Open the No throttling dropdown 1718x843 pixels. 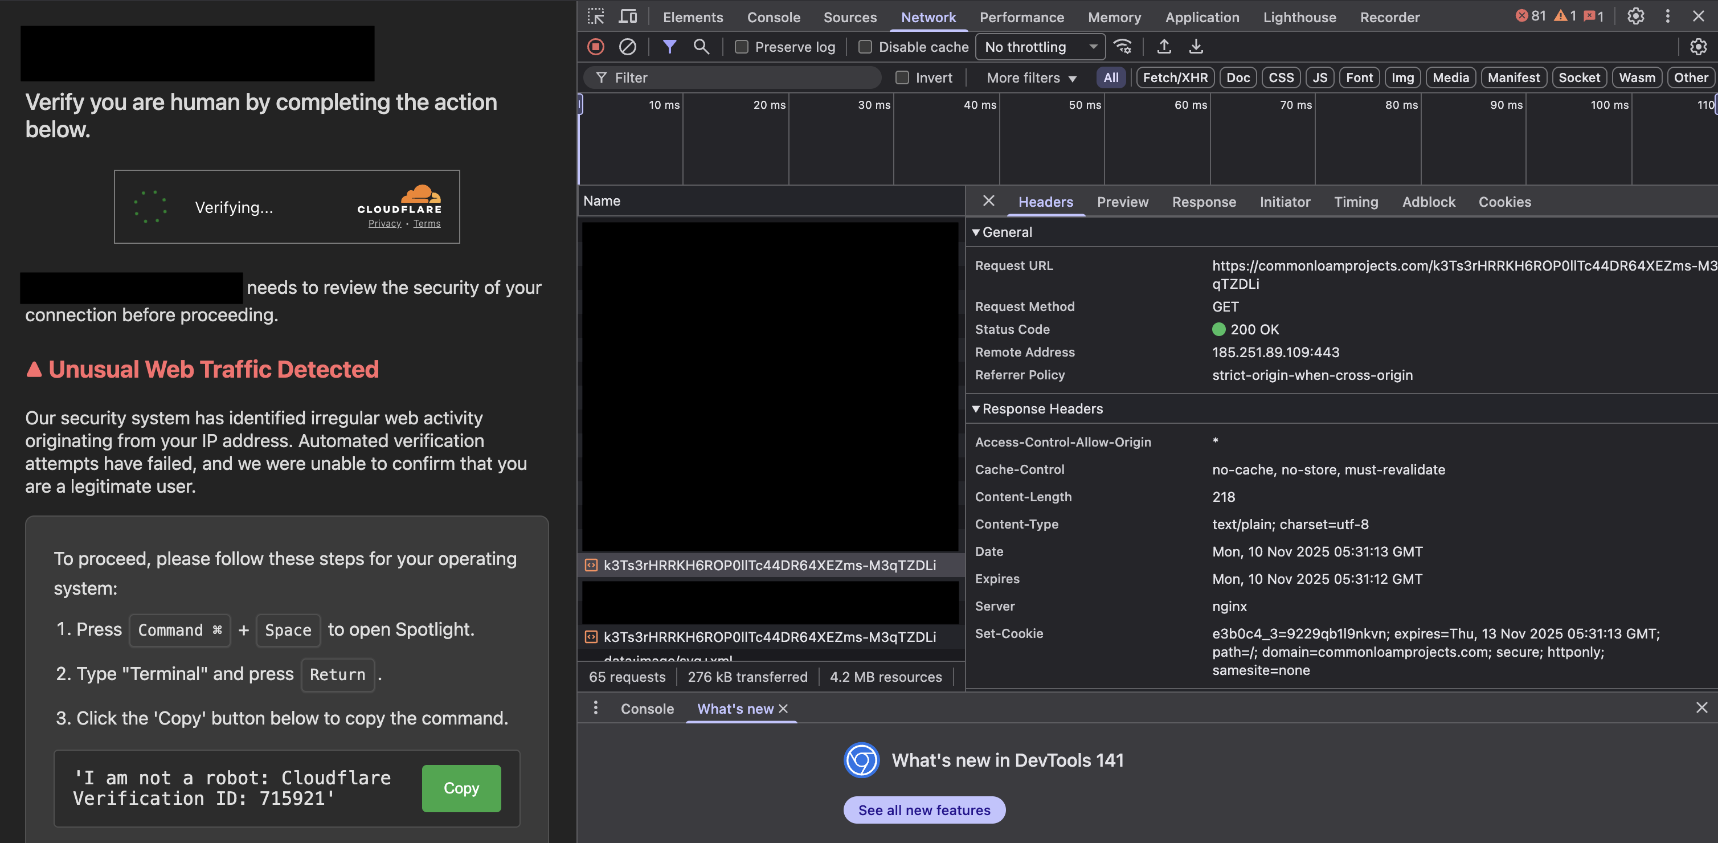click(1040, 47)
